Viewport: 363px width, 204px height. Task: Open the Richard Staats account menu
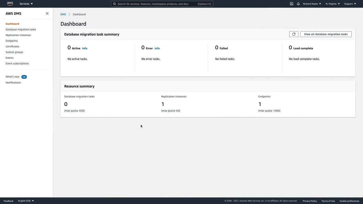point(312,4)
